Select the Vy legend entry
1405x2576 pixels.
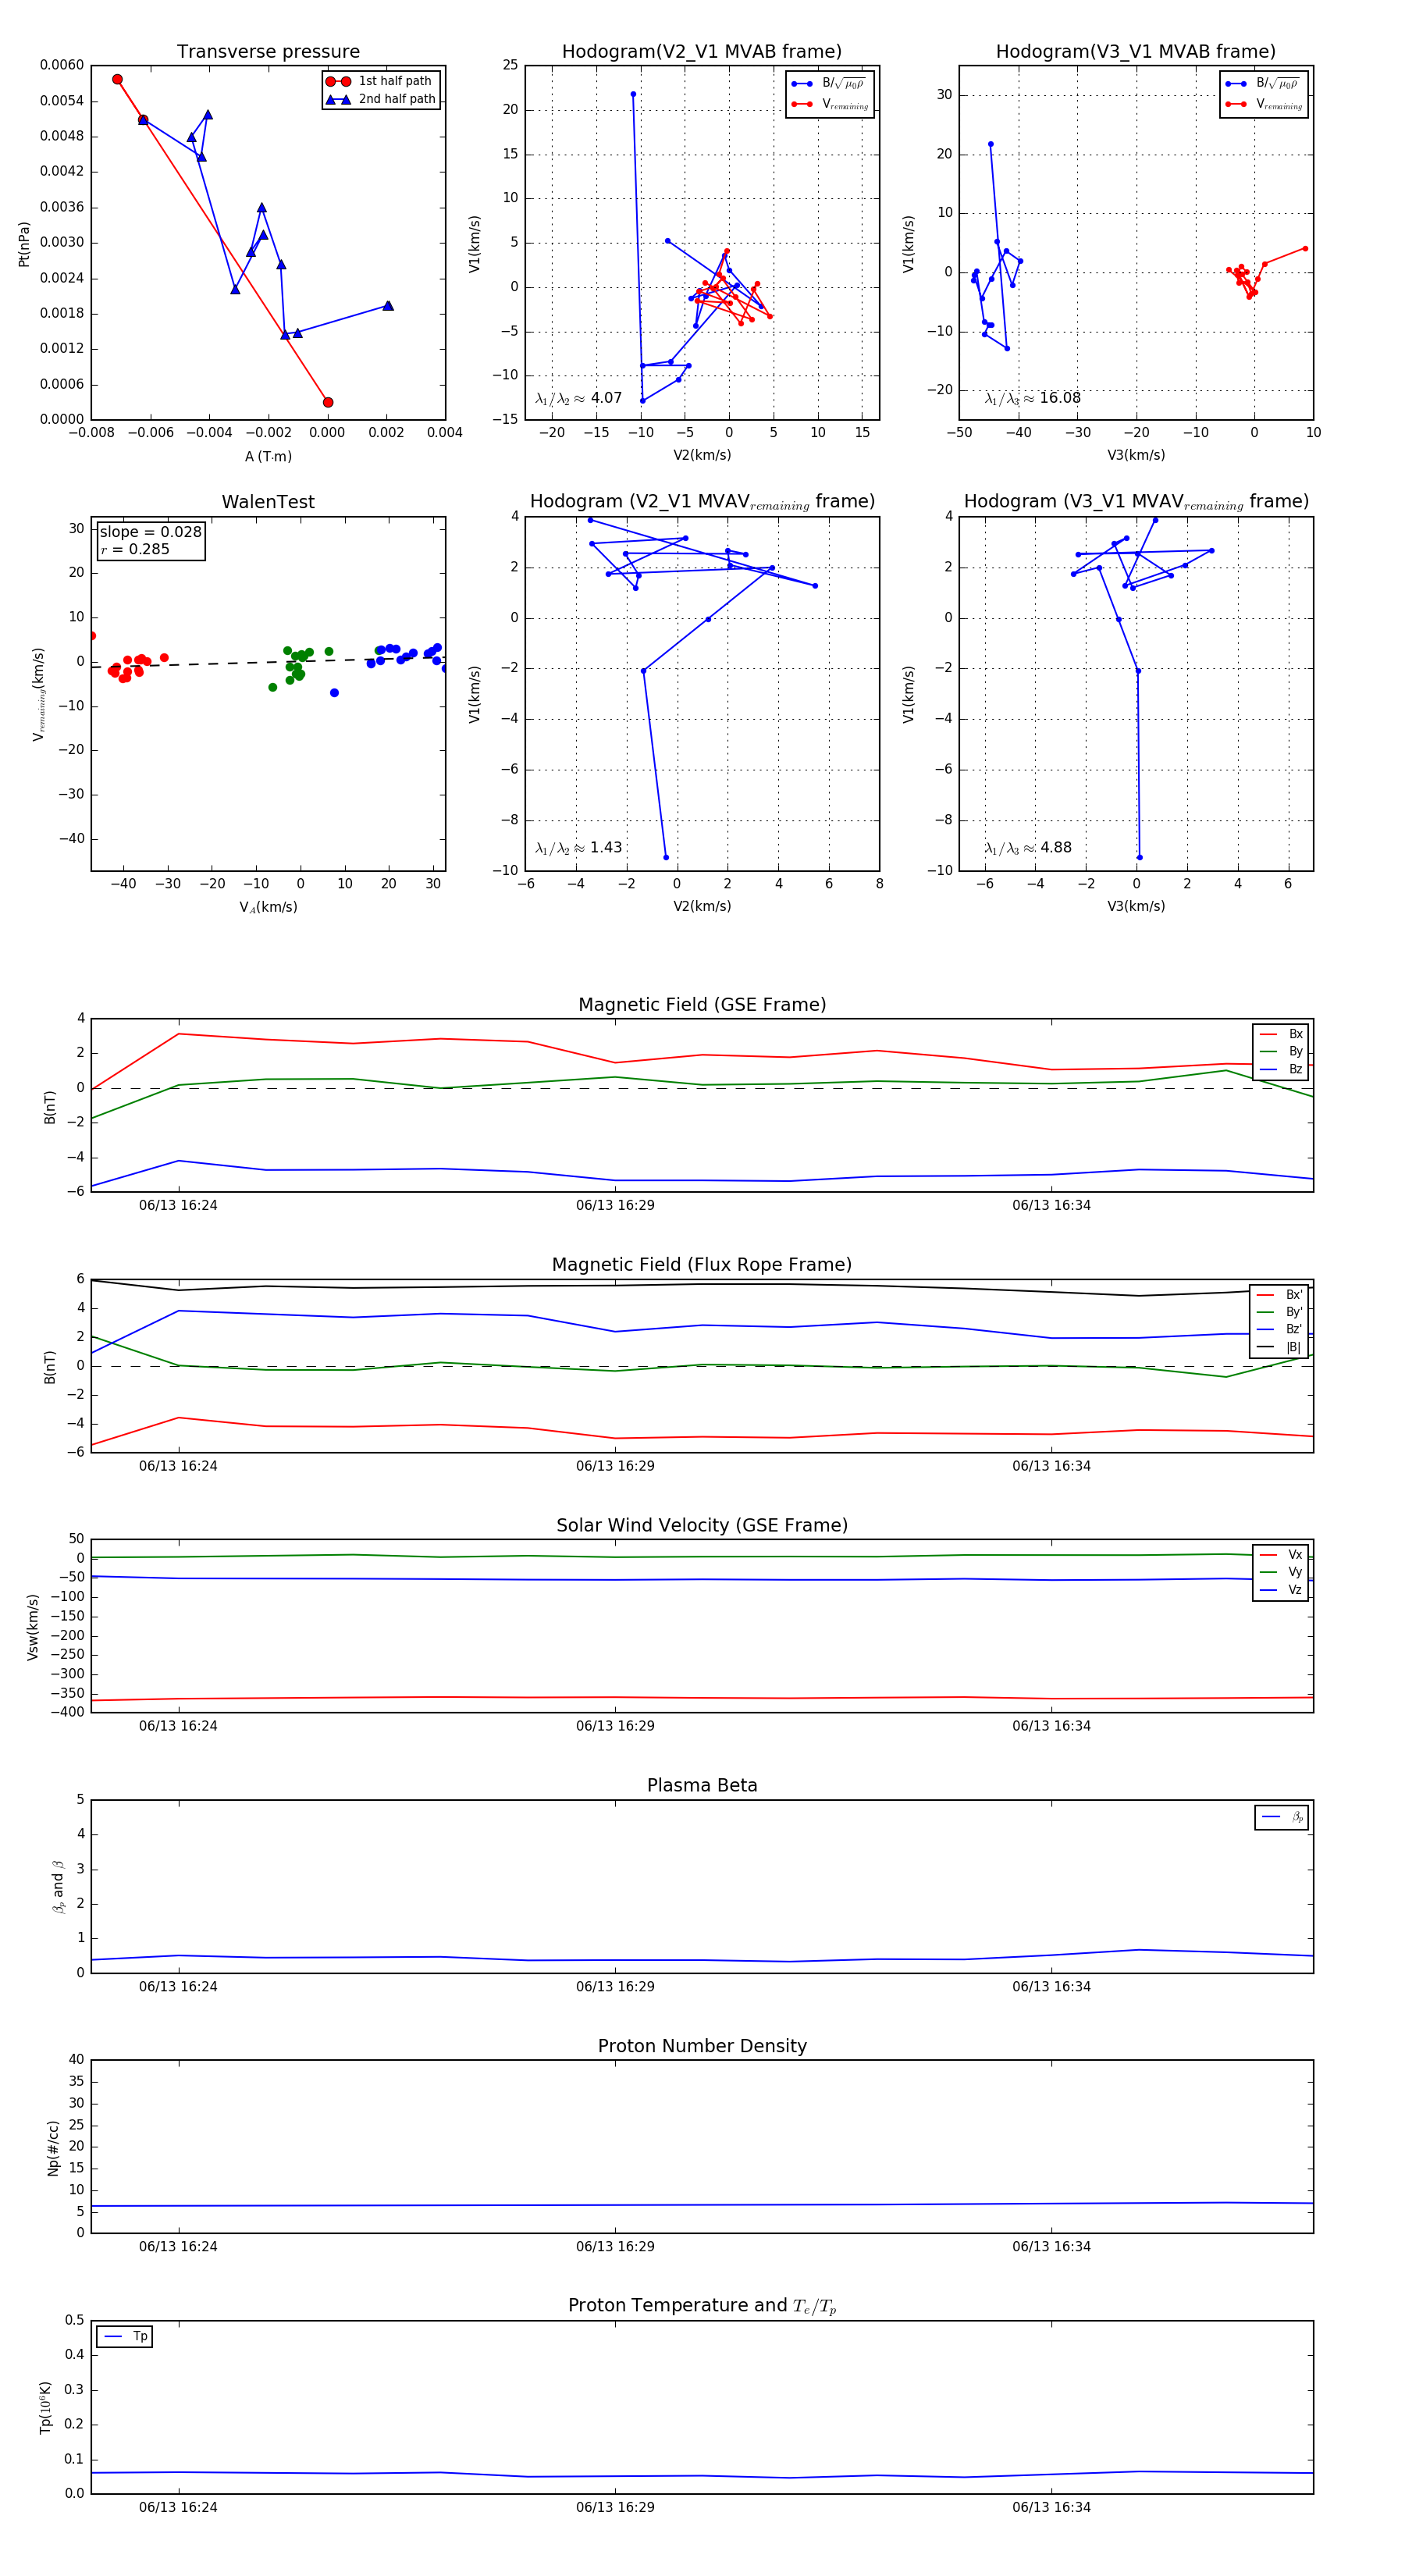click(x=1281, y=1572)
